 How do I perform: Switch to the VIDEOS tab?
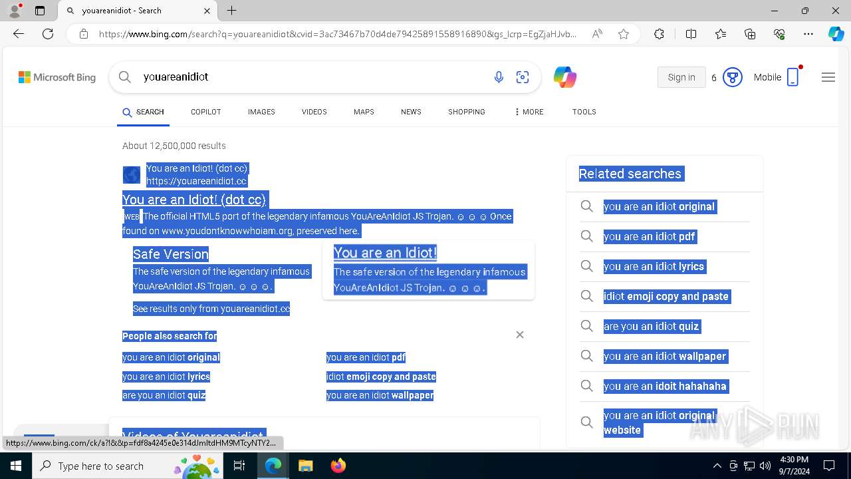pos(314,112)
